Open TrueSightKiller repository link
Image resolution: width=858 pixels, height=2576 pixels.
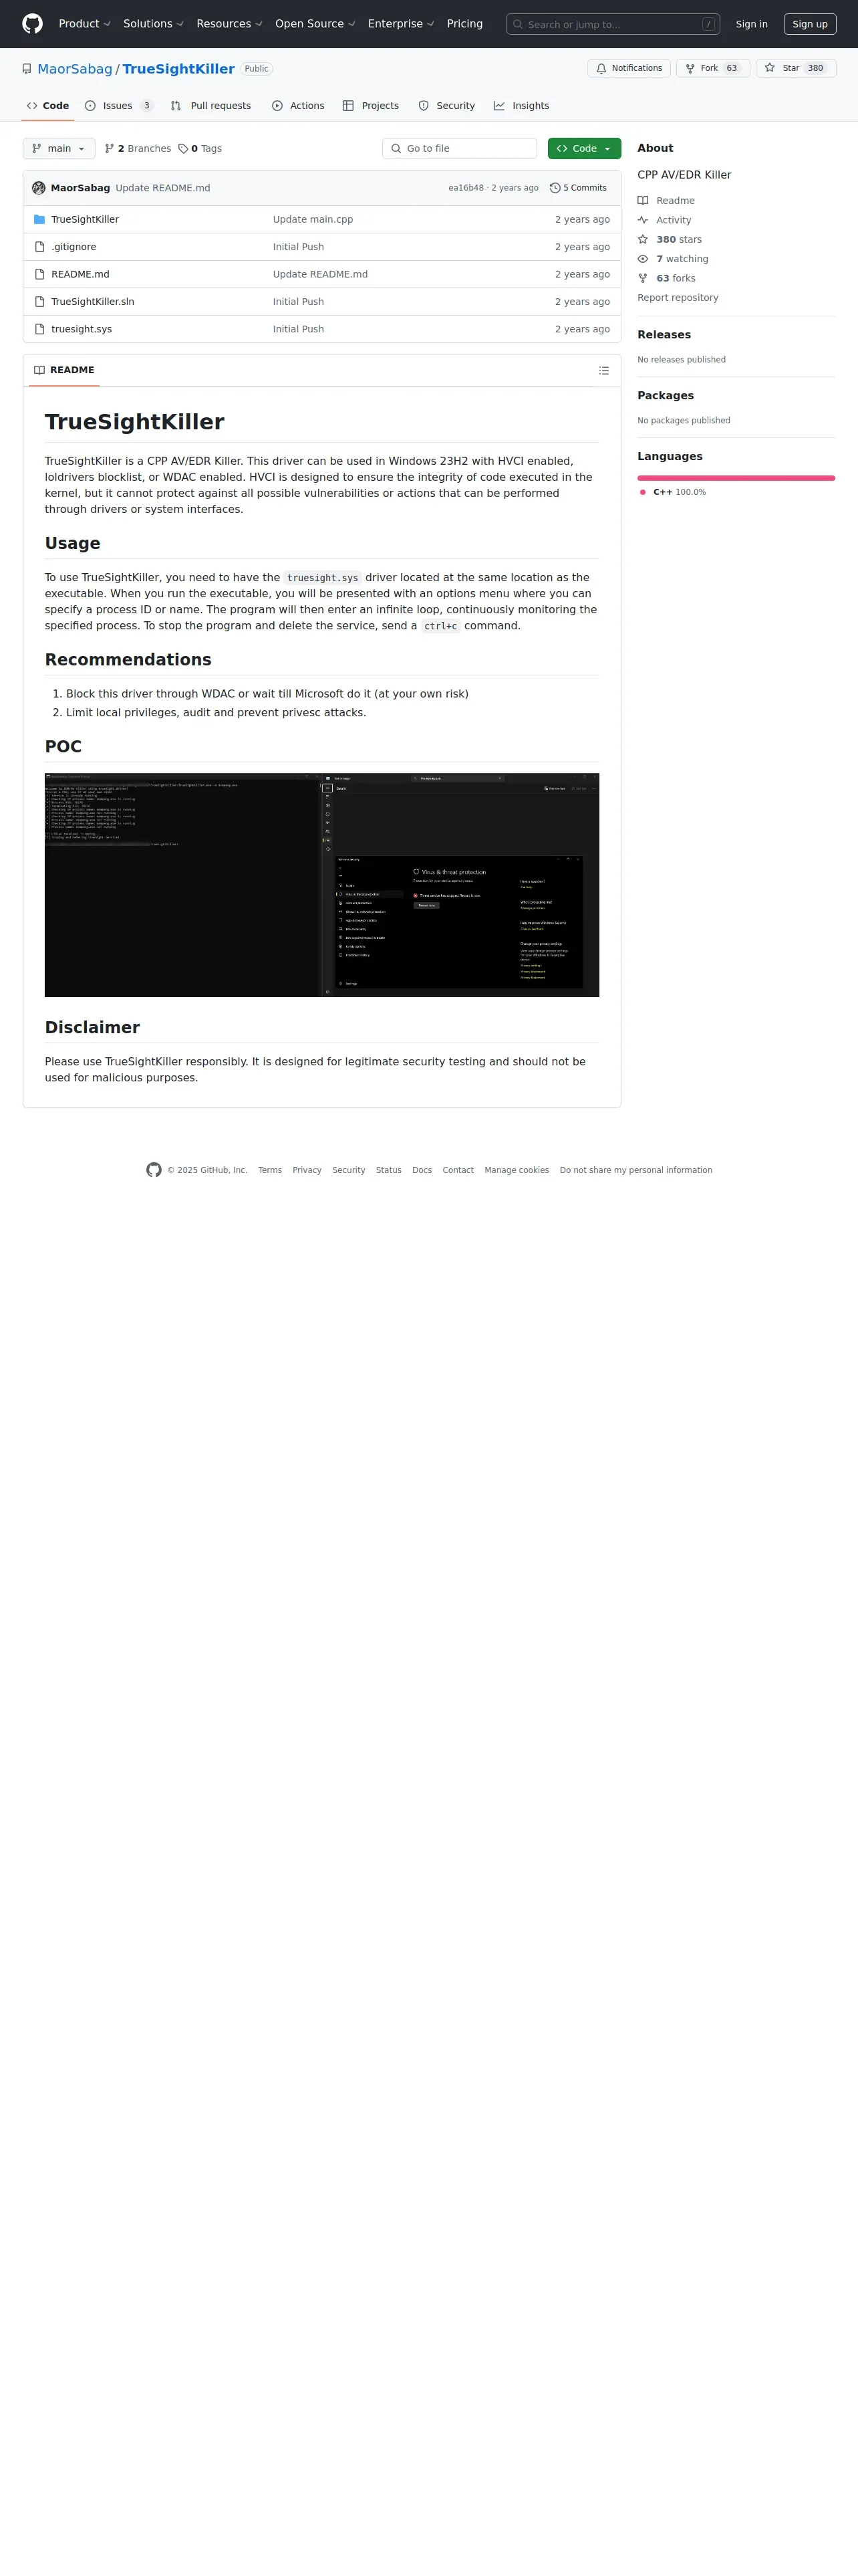tap(179, 69)
